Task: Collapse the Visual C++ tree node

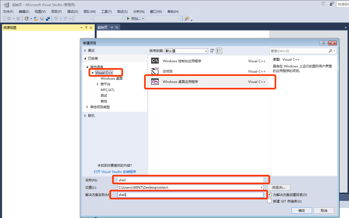Action: point(92,73)
